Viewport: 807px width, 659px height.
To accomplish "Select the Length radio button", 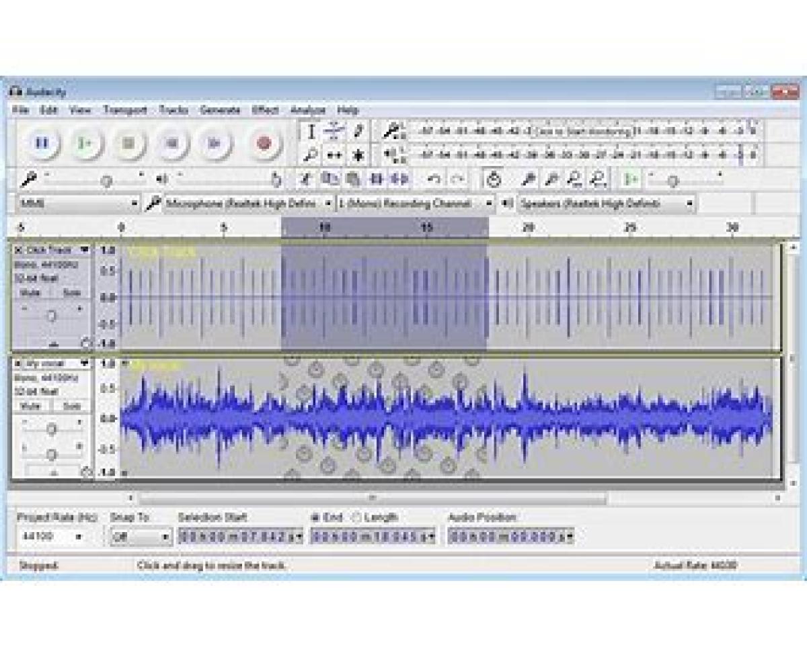I will coord(356,517).
